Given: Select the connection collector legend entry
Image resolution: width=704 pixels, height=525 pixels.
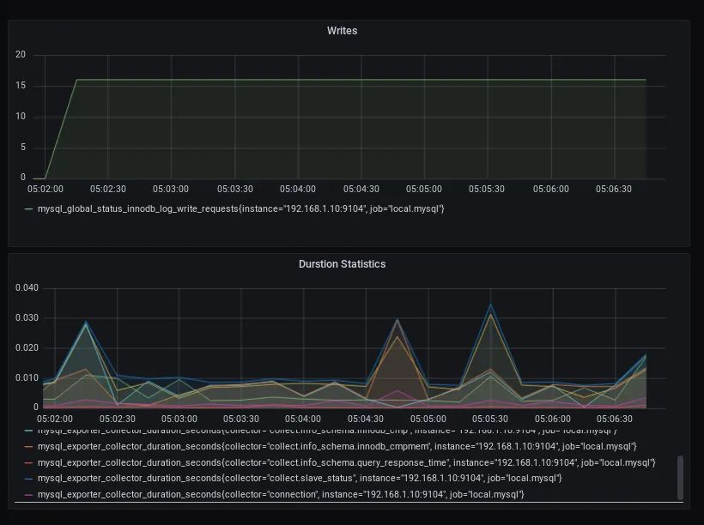Looking at the screenshot, I should click(281, 494).
